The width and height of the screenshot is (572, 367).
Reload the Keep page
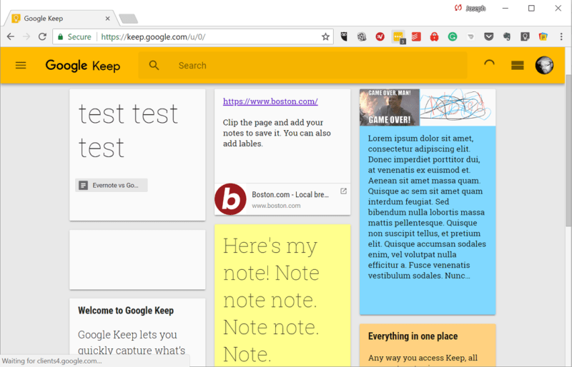pos(42,37)
